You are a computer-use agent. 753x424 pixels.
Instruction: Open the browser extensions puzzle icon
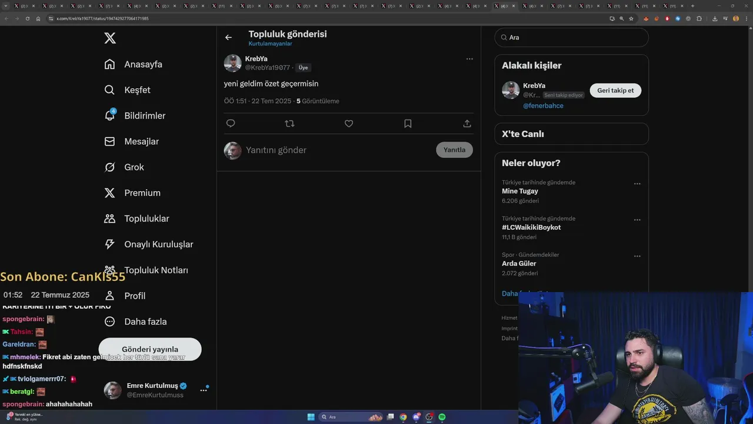coord(699,18)
